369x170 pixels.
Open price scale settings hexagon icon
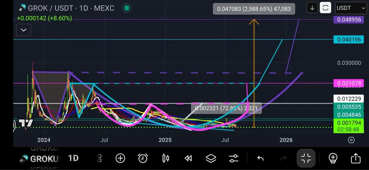click(351, 140)
